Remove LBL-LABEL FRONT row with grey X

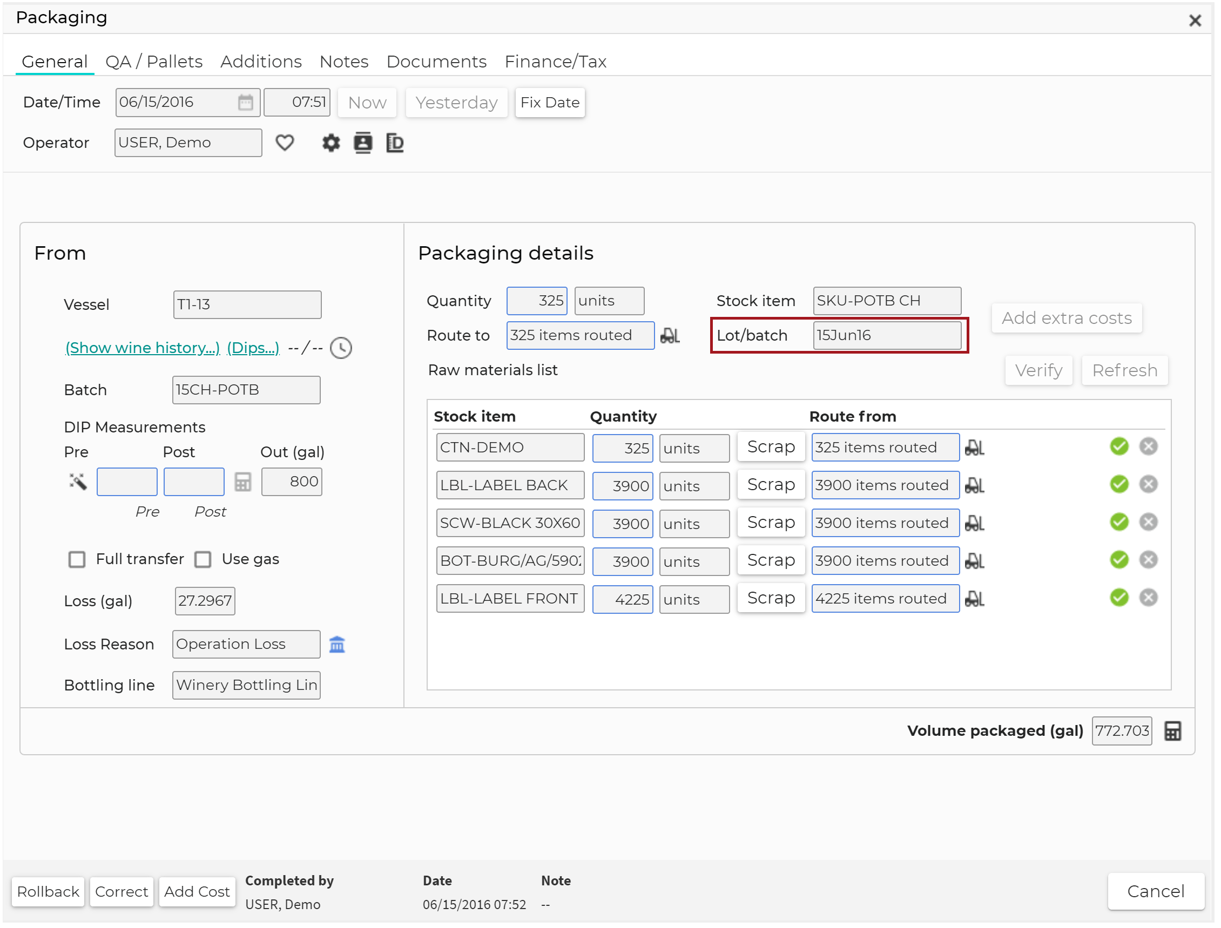pyautogui.click(x=1150, y=599)
